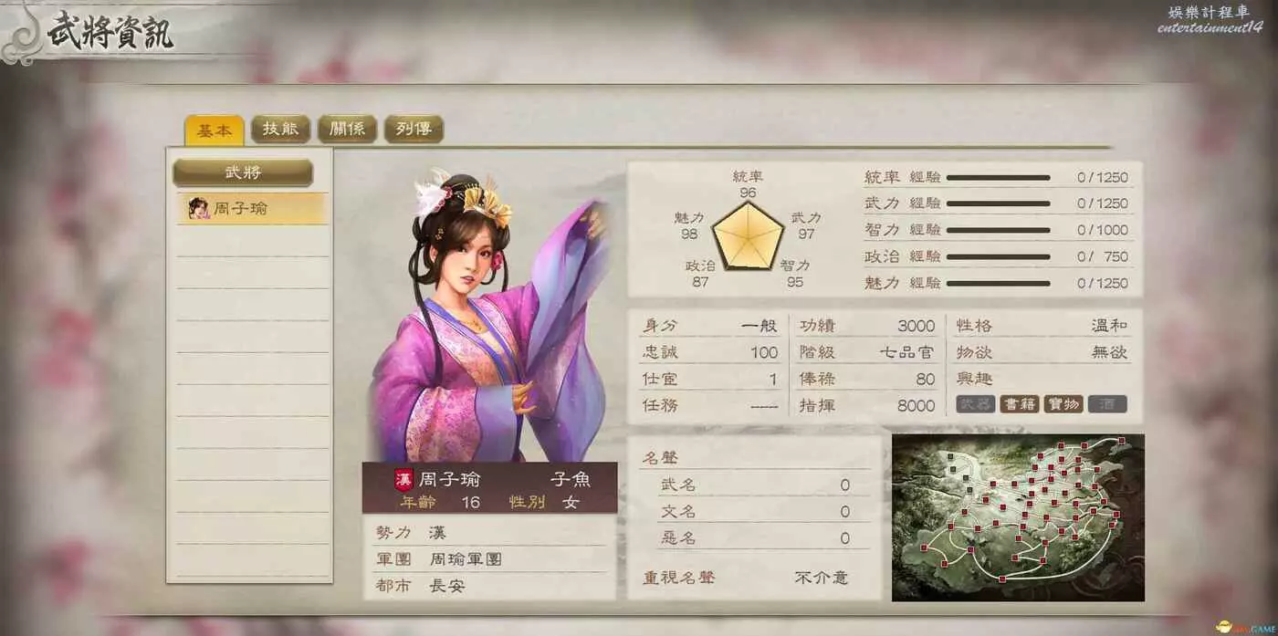The width and height of the screenshot is (1278, 636).
Task: Click the 武將 list header button
Action: point(243,172)
